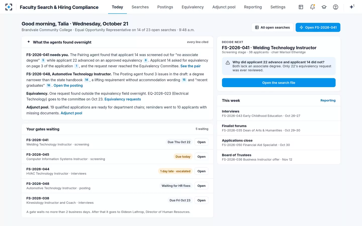Click the blue Open FS-2026-041 button

(318, 27)
